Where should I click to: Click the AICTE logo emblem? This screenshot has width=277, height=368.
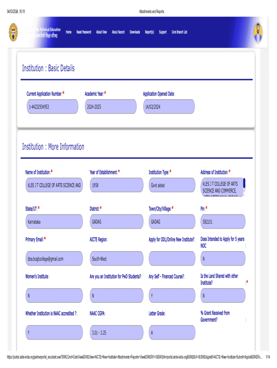(x=15, y=33)
